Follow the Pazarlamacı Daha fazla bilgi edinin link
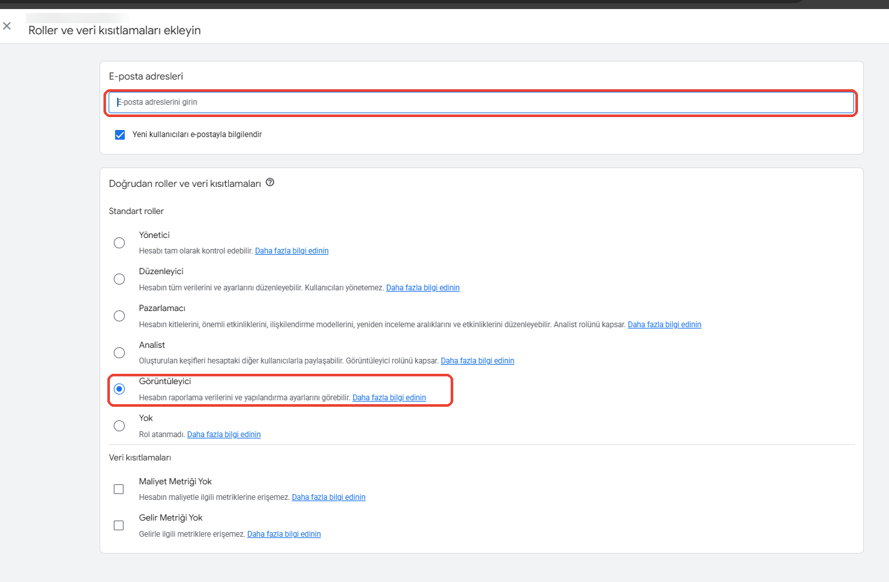Image resolution: width=889 pixels, height=582 pixels. [x=665, y=325]
